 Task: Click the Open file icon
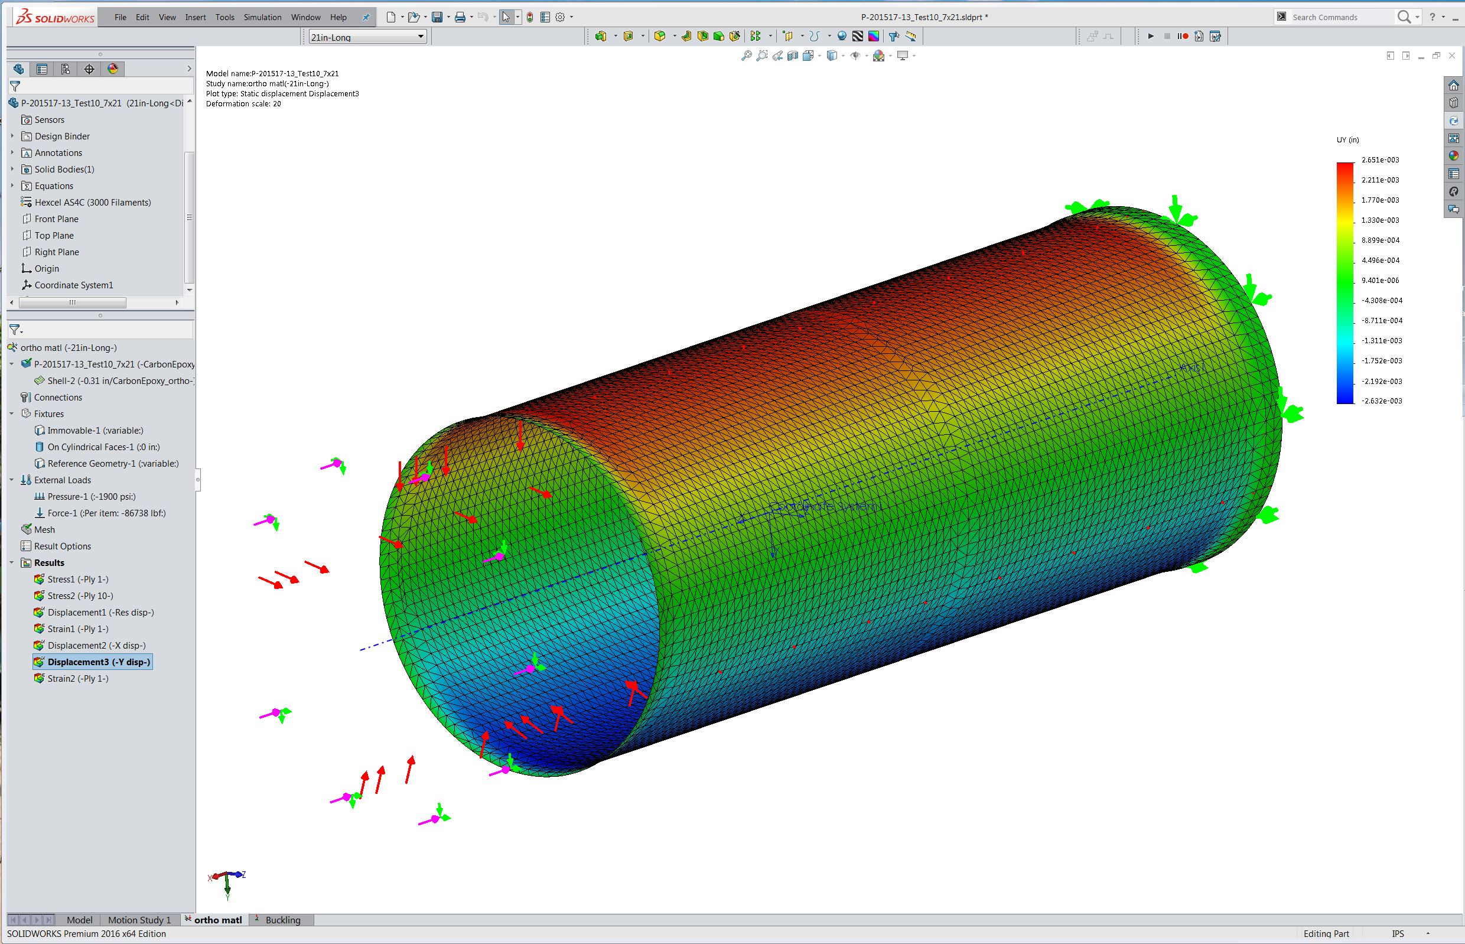point(414,17)
